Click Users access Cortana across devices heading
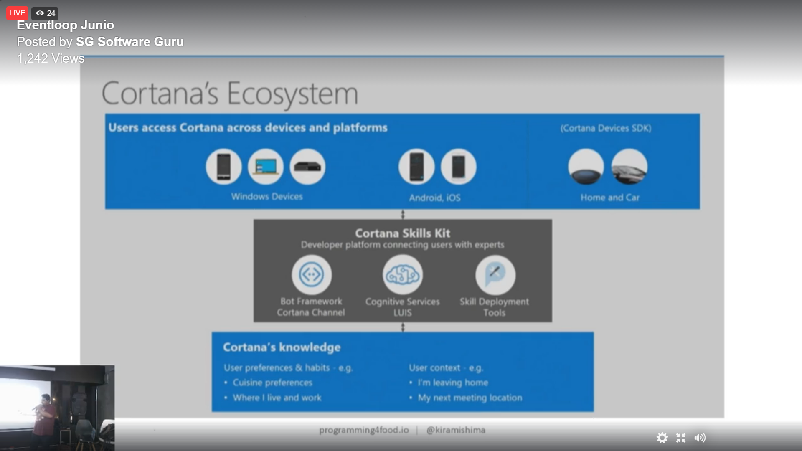802x451 pixels. point(248,127)
